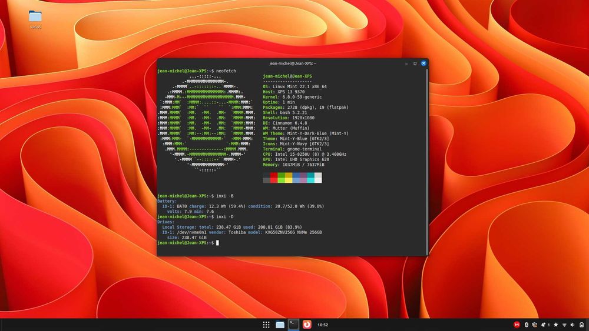Open the file manager from the taskbar
The width and height of the screenshot is (589, 331).
[x=280, y=325]
